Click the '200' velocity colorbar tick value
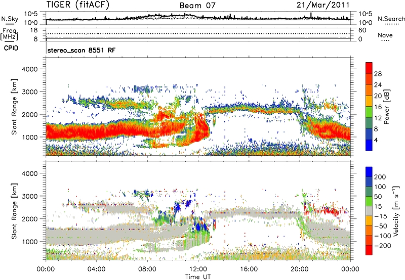The width and height of the screenshot is (405, 280). click(x=380, y=177)
